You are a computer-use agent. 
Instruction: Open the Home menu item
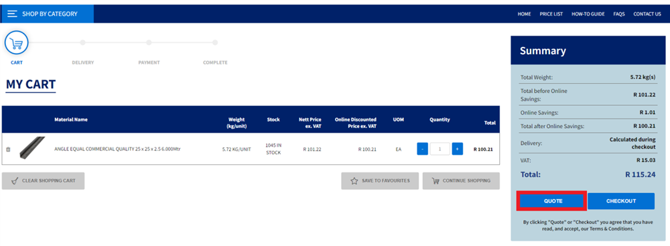point(525,14)
